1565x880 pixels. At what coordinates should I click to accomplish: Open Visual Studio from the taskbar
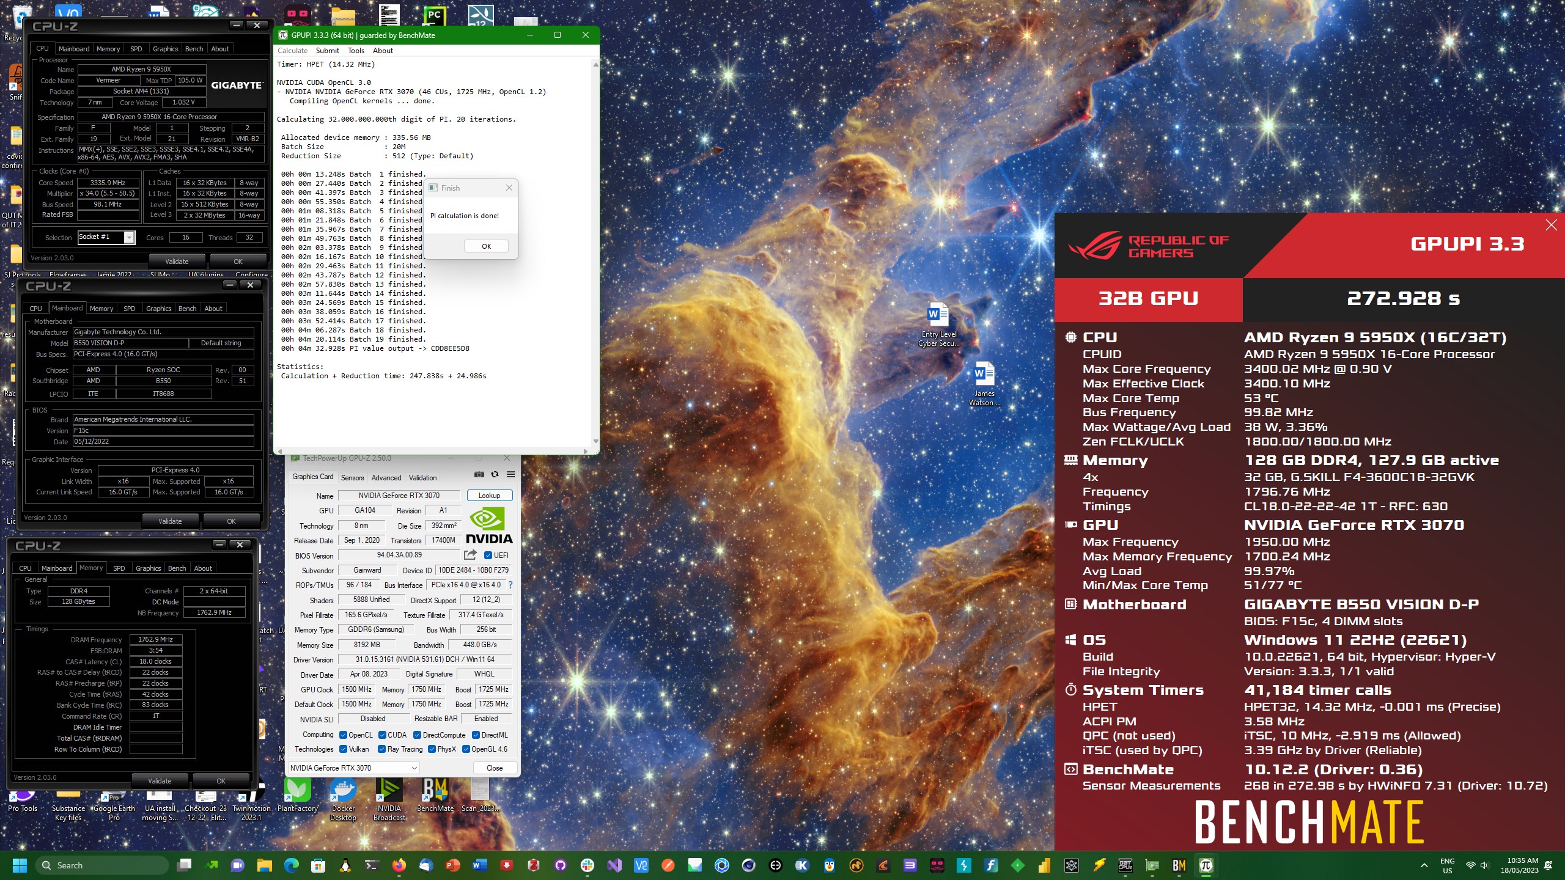click(x=614, y=865)
